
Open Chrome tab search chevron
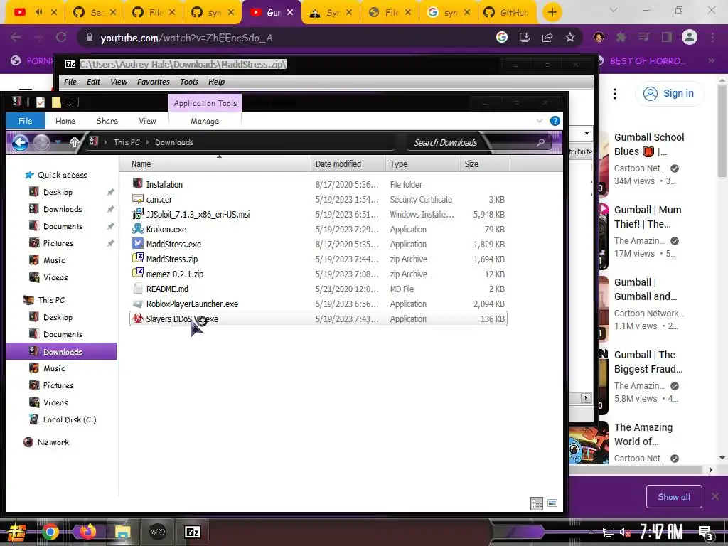[x=614, y=11]
